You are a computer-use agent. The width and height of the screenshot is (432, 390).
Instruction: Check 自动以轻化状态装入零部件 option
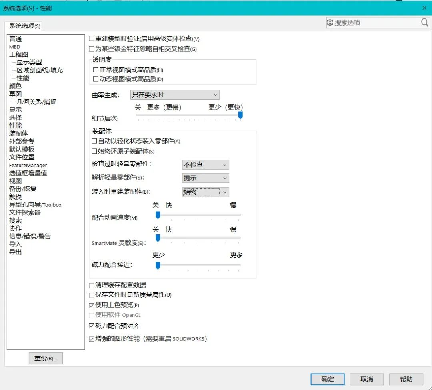[x=94, y=141]
